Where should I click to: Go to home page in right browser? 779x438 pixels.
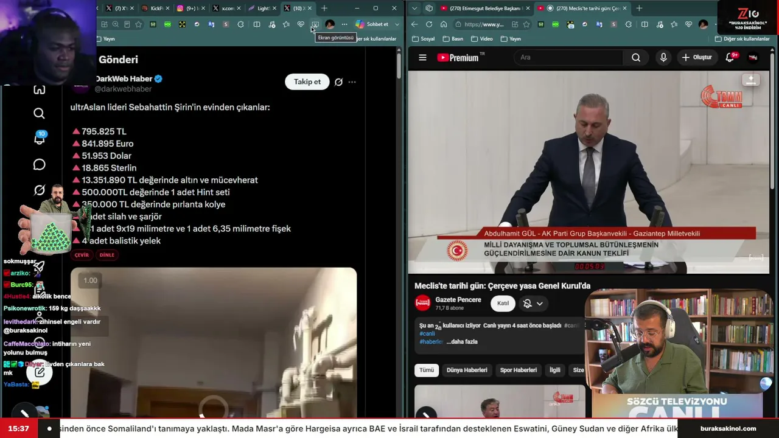(x=444, y=24)
